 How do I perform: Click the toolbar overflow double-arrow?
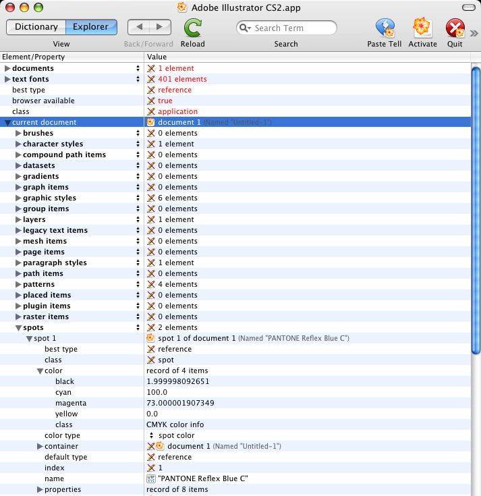tap(474, 33)
